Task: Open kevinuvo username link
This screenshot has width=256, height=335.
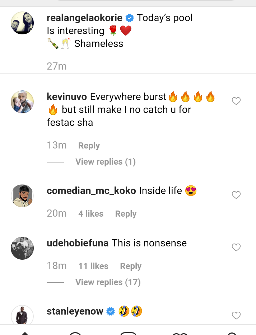Action: tap(67, 97)
